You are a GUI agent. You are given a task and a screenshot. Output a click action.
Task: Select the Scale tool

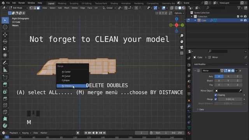[5, 48]
